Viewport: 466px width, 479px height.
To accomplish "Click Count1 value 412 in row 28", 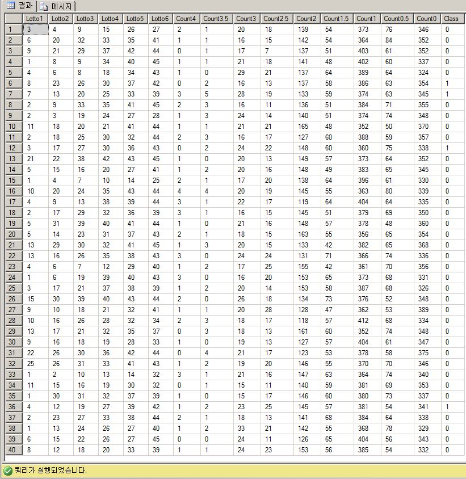I will click(x=367, y=321).
